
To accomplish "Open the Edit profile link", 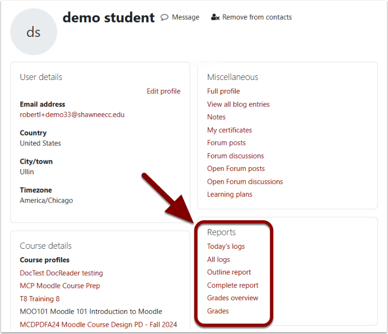I will coord(163,91).
